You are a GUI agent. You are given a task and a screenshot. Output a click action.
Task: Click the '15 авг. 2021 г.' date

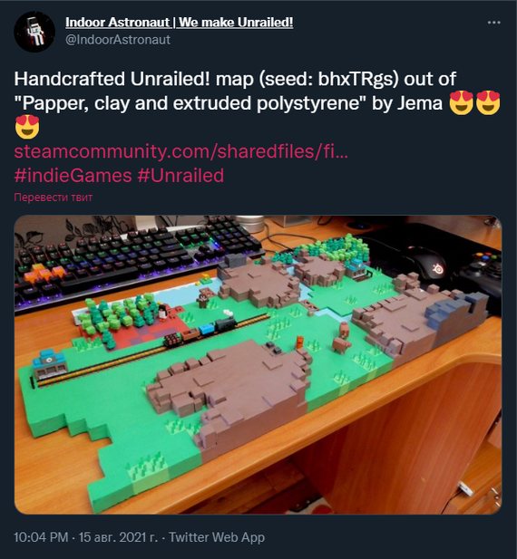[x=118, y=537]
